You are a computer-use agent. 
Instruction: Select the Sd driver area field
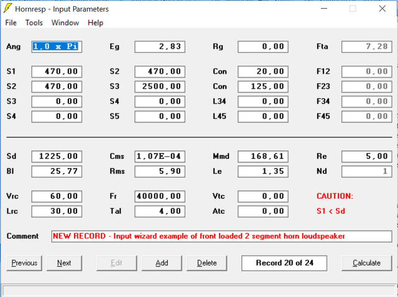(x=57, y=156)
